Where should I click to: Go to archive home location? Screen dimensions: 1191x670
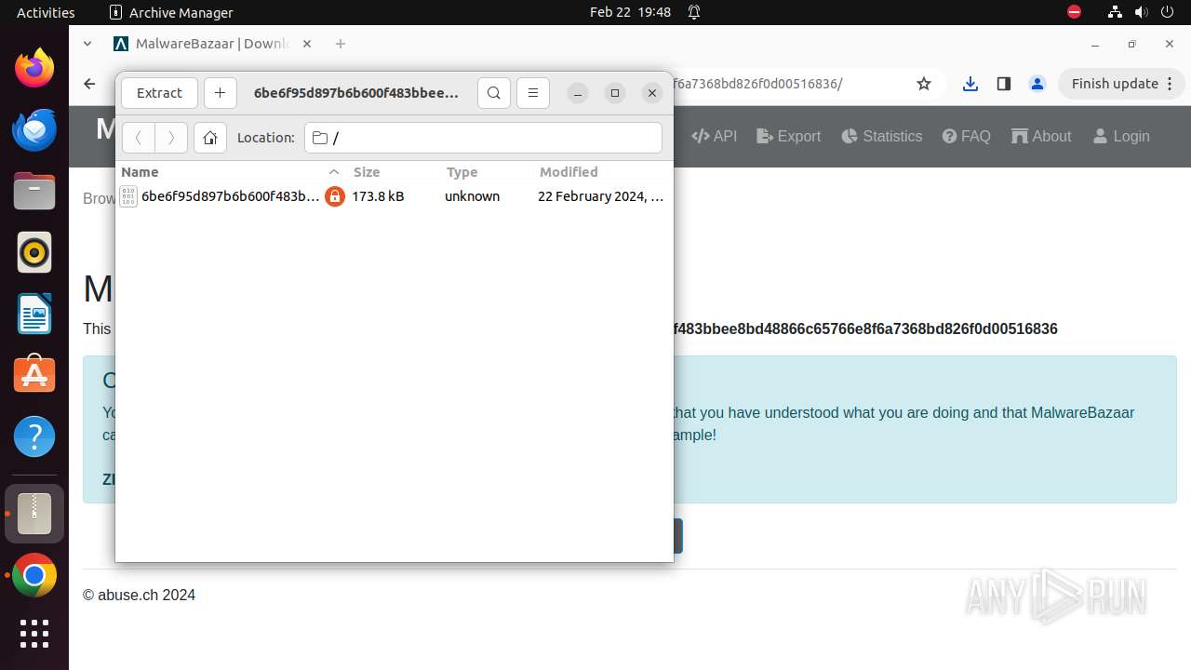click(x=210, y=138)
